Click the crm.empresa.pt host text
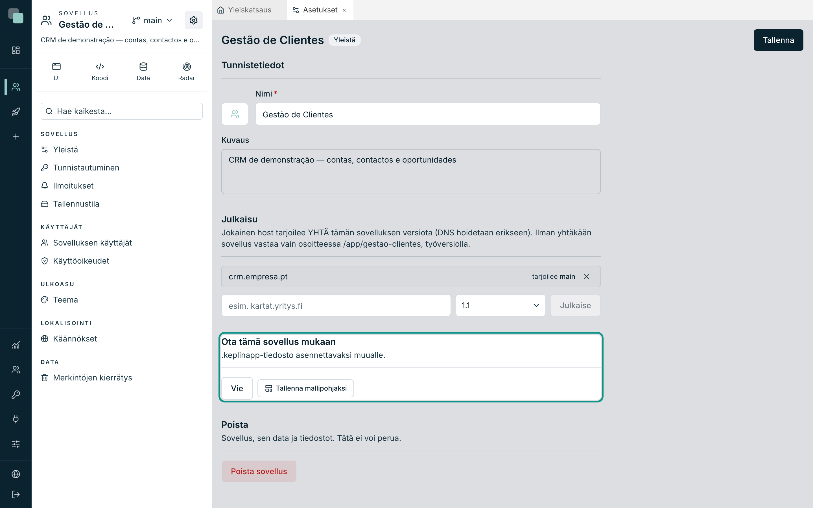Image resolution: width=813 pixels, height=508 pixels. (258, 277)
